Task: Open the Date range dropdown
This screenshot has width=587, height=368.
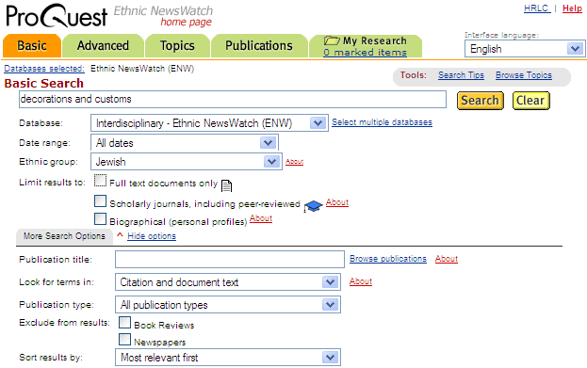Action: (185, 143)
